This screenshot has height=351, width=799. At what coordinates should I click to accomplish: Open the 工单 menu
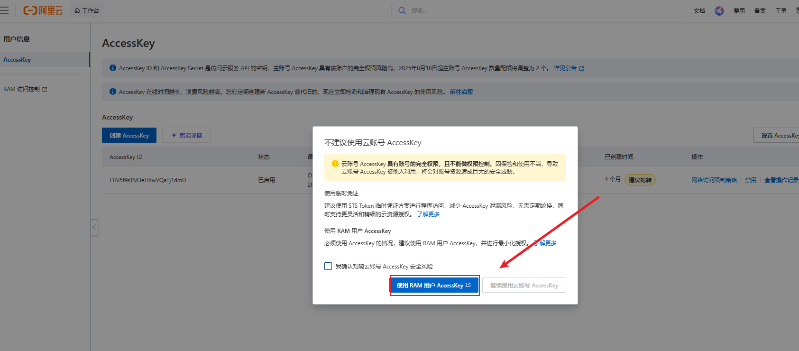(781, 10)
